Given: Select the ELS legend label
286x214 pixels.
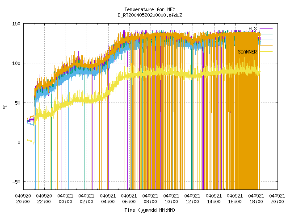Looking at the screenshot, I should coord(252,29).
